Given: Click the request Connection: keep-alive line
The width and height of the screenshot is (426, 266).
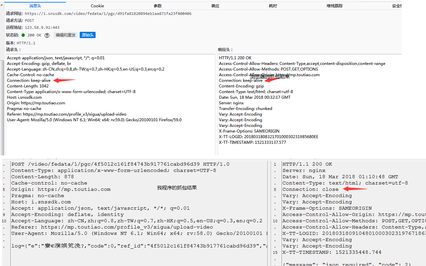Looking at the screenshot, I should click(29, 80).
